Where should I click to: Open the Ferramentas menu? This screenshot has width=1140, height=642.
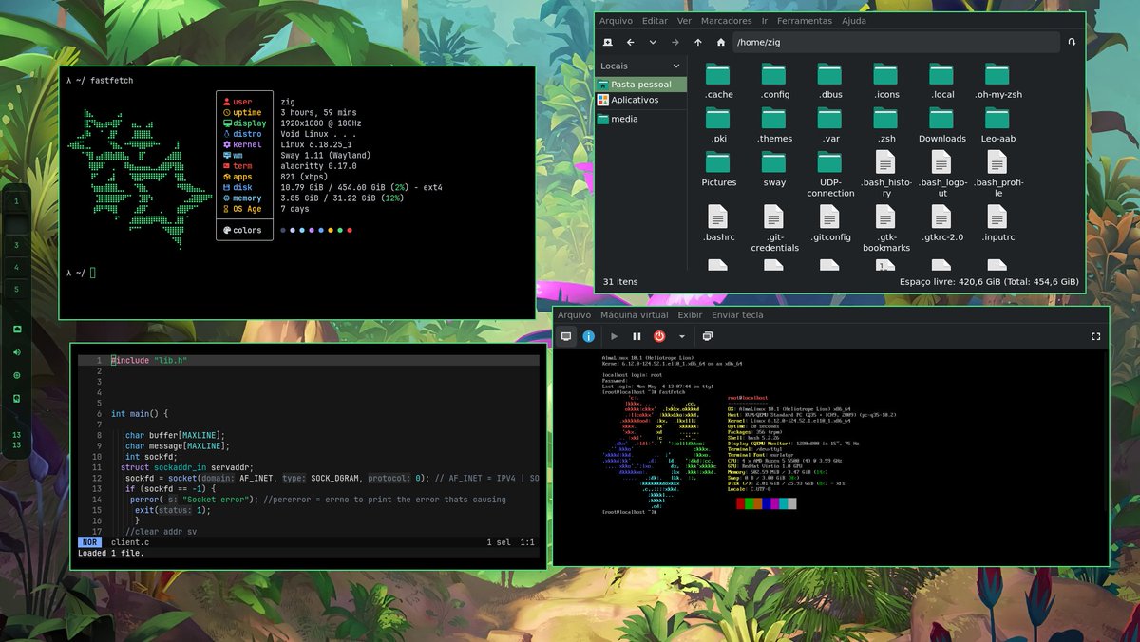(x=804, y=21)
